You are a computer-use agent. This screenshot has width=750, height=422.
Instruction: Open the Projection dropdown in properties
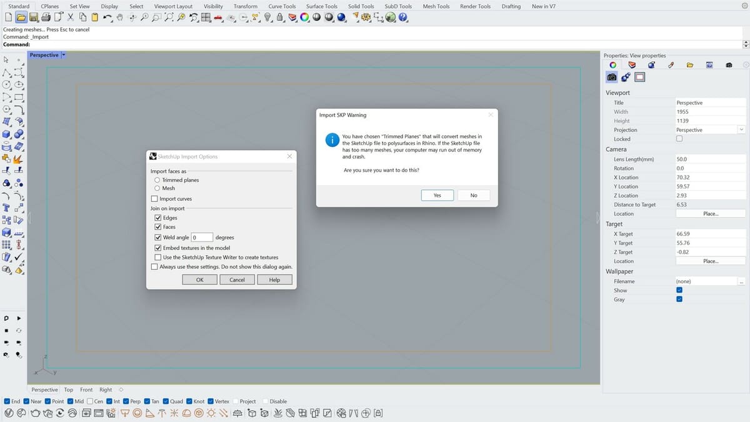741,130
